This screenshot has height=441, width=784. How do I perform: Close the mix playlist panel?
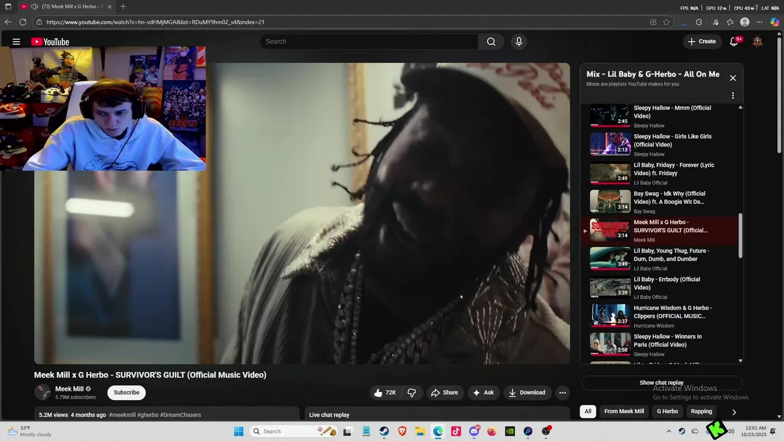[x=733, y=78]
